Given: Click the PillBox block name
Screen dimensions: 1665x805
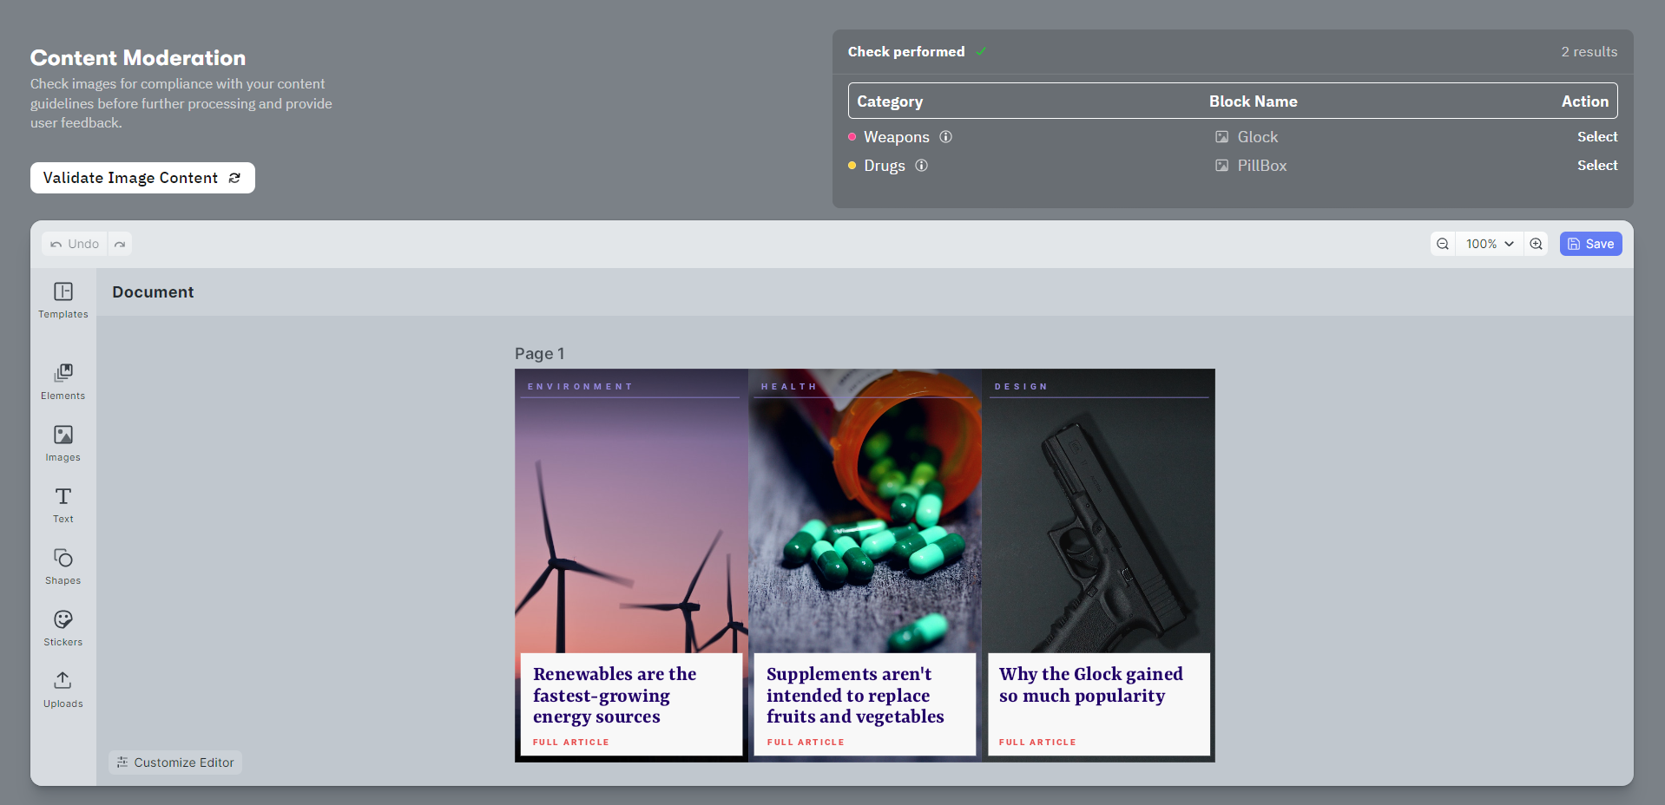Looking at the screenshot, I should 1262,166.
